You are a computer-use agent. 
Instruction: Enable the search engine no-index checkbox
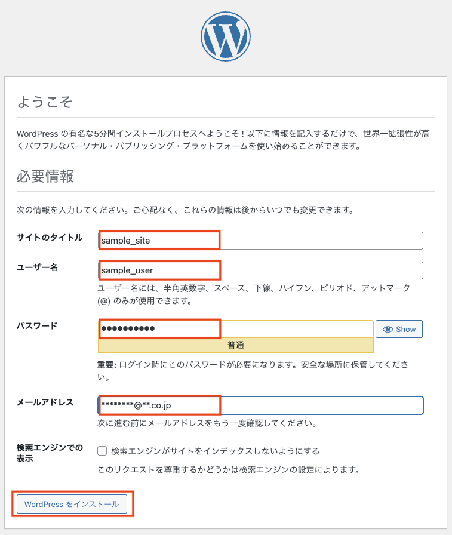coord(102,451)
